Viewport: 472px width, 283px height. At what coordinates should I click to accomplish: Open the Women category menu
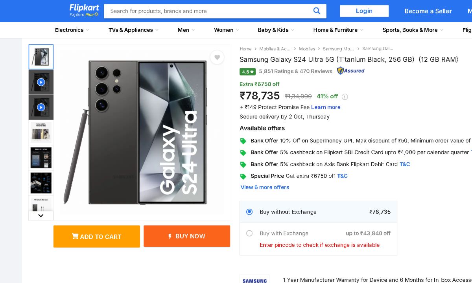click(226, 30)
